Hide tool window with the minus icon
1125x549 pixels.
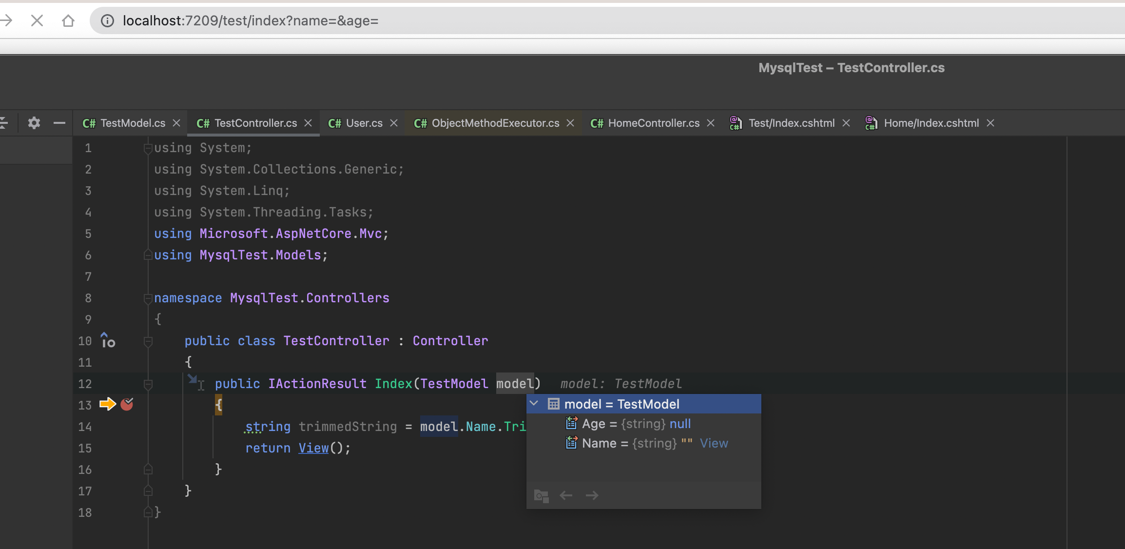59,123
